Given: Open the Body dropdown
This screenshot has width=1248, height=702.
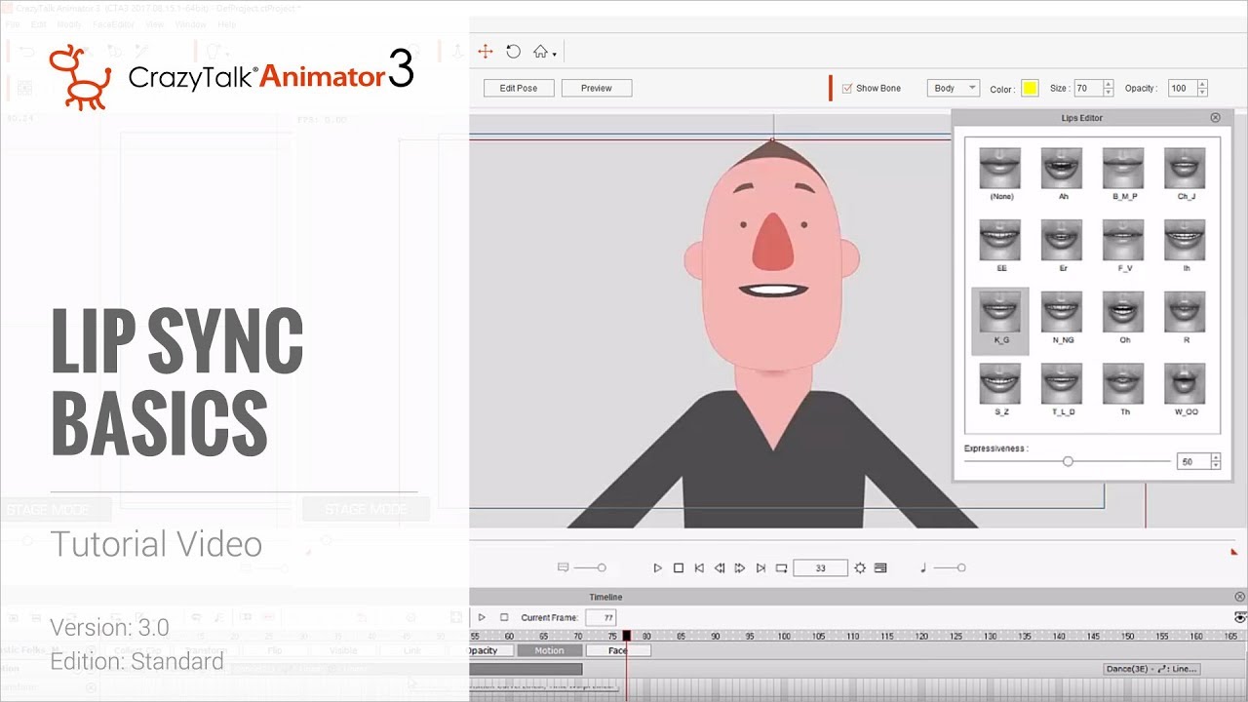Looking at the screenshot, I should coord(953,88).
